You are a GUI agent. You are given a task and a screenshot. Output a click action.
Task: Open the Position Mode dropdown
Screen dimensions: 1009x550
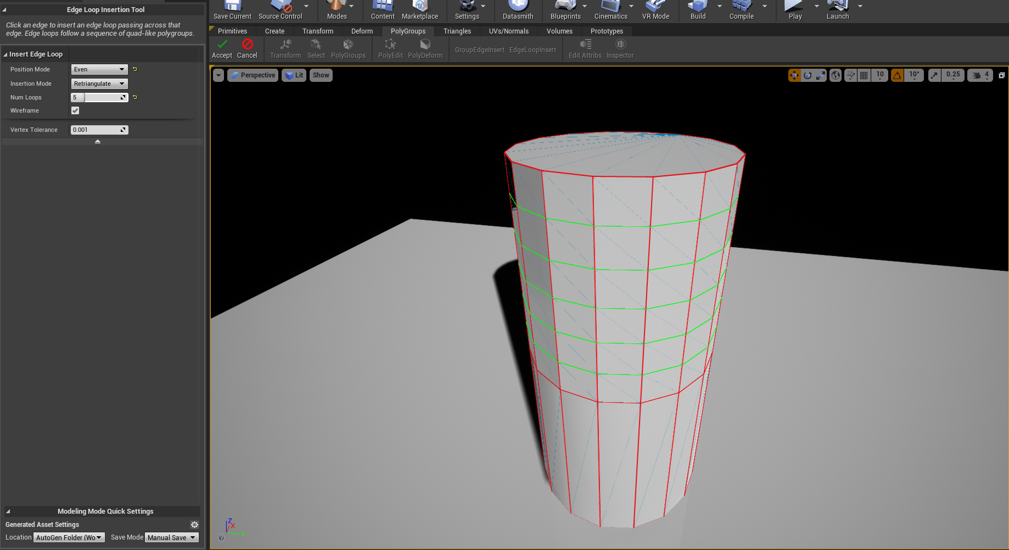99,69
